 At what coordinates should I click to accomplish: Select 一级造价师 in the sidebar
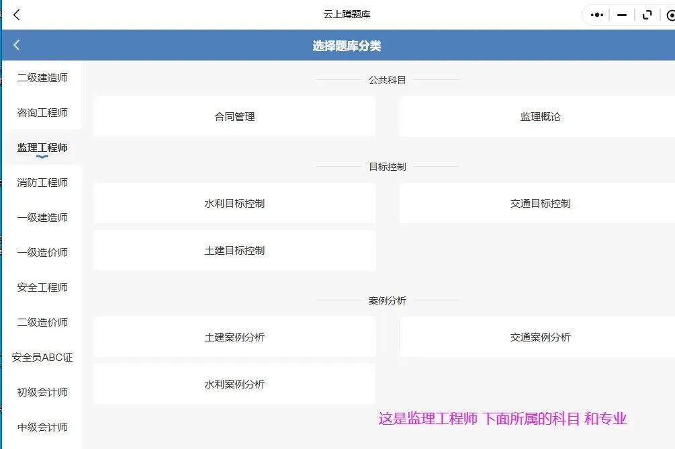(42, 253)
